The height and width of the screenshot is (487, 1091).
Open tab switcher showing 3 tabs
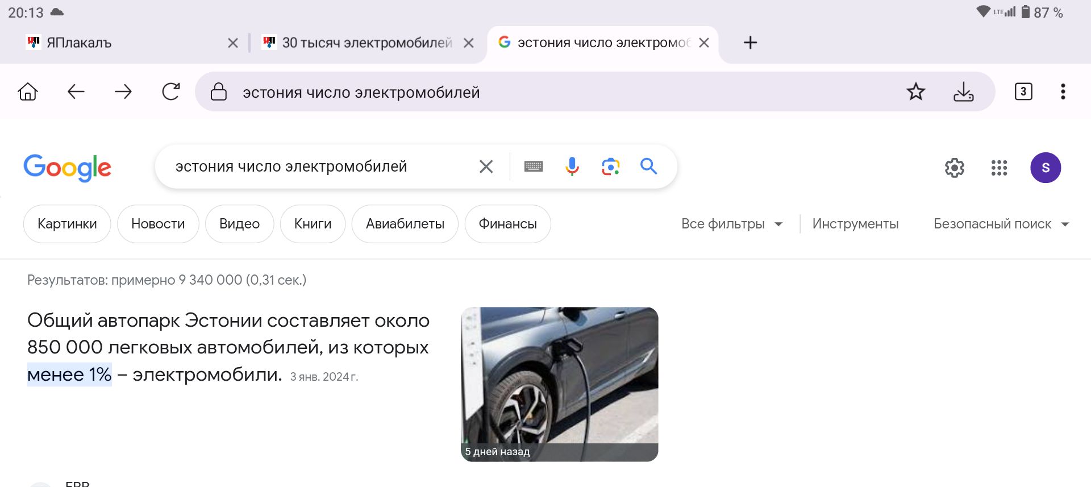click(x=1023, y=91)
